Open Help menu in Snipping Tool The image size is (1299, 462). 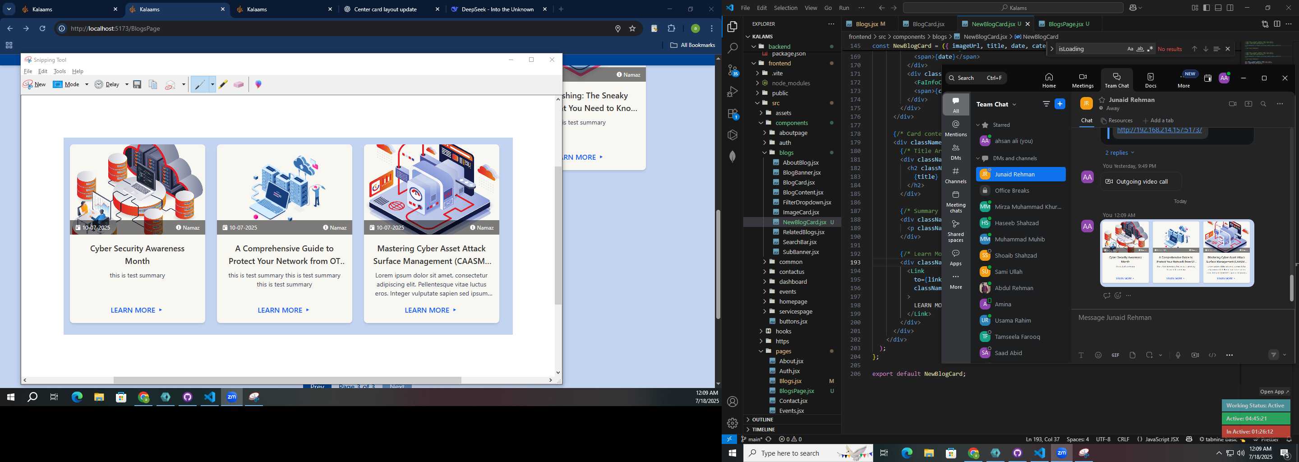tap(78, 72)
